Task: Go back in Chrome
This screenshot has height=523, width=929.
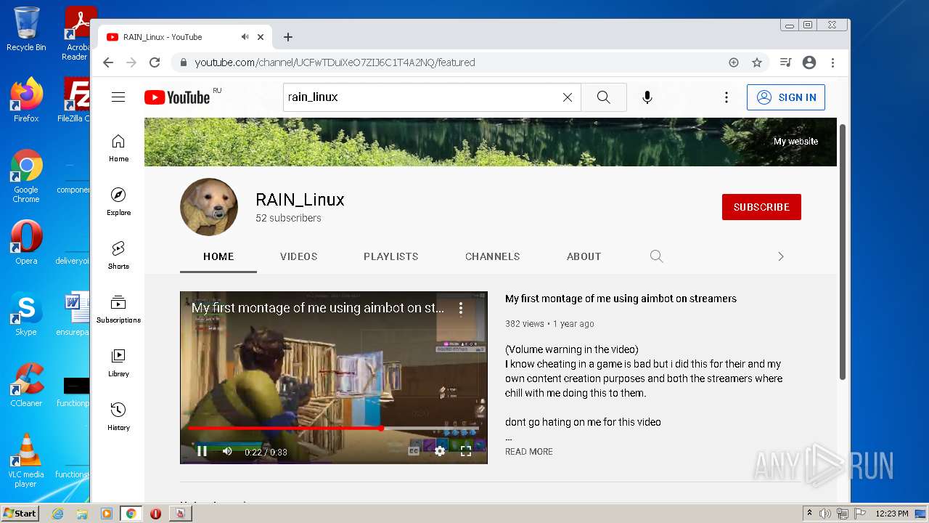Action: 108,62
